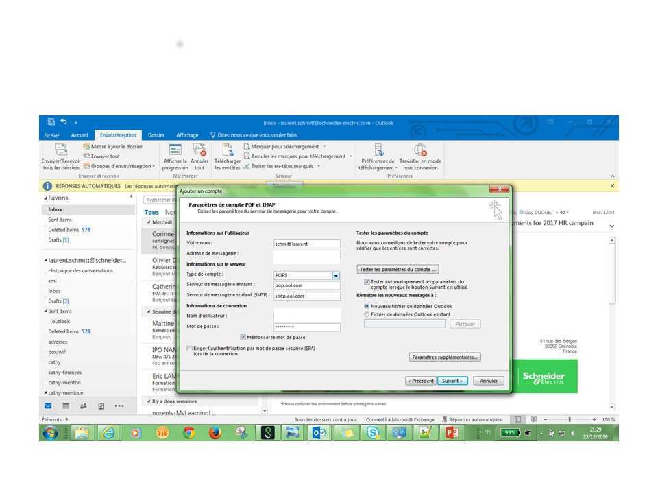This screenshot has height=494, width=658.
Task: Click Windows Start button
Action: point(50,433)
